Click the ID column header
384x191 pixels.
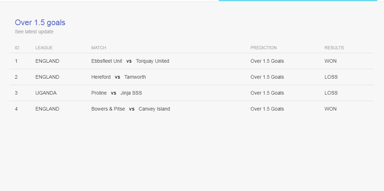(x=17, y=48)
